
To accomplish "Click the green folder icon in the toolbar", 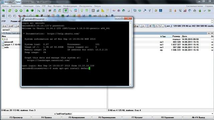I will pos(3,11).
